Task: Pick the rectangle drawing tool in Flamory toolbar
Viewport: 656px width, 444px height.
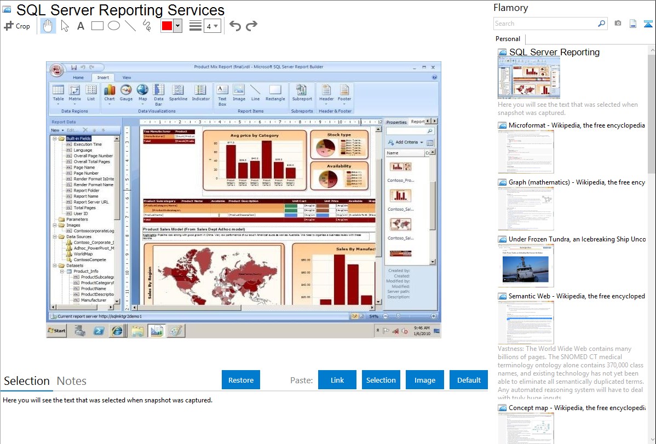Action: point(97,26)
